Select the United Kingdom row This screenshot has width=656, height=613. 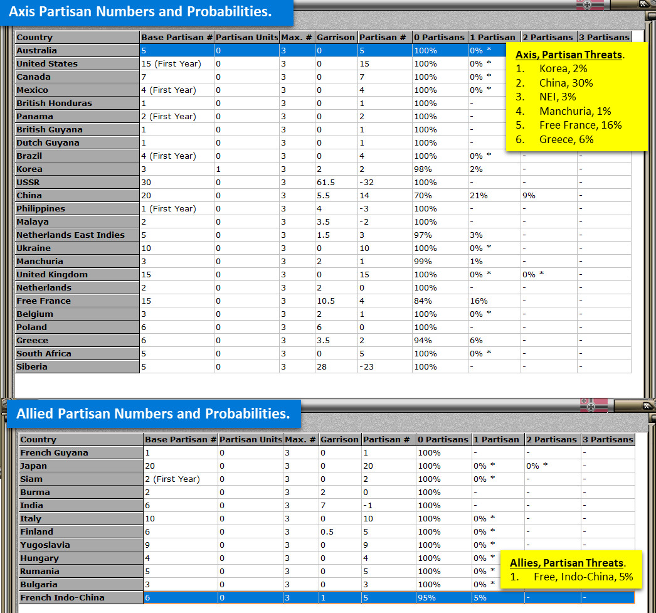(x=323, y=274)
